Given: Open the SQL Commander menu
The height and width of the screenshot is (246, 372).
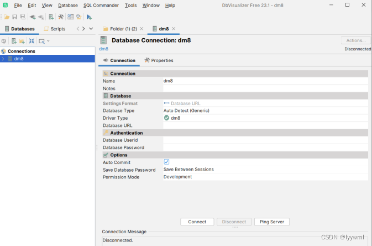Looking at the screenshot, I should (101, 5).
